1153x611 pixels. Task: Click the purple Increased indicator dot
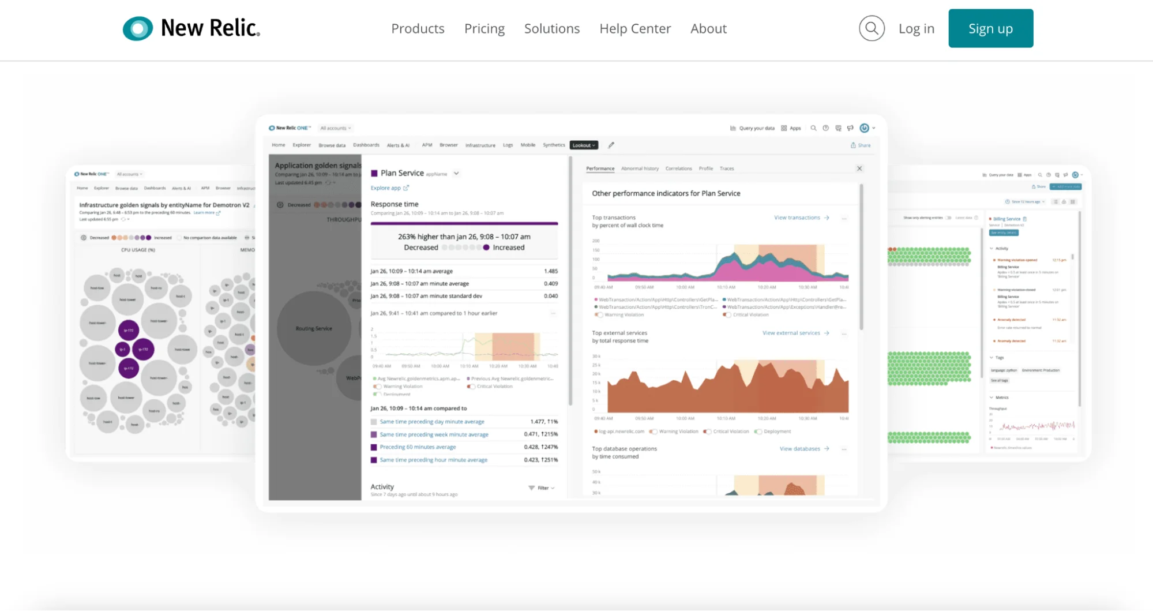pos(486,248)
